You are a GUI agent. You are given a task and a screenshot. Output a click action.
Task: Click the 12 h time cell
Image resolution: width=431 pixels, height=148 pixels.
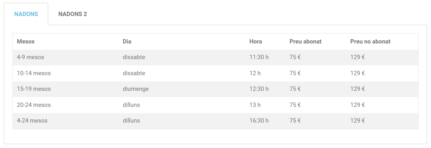(x=255, y=73)
